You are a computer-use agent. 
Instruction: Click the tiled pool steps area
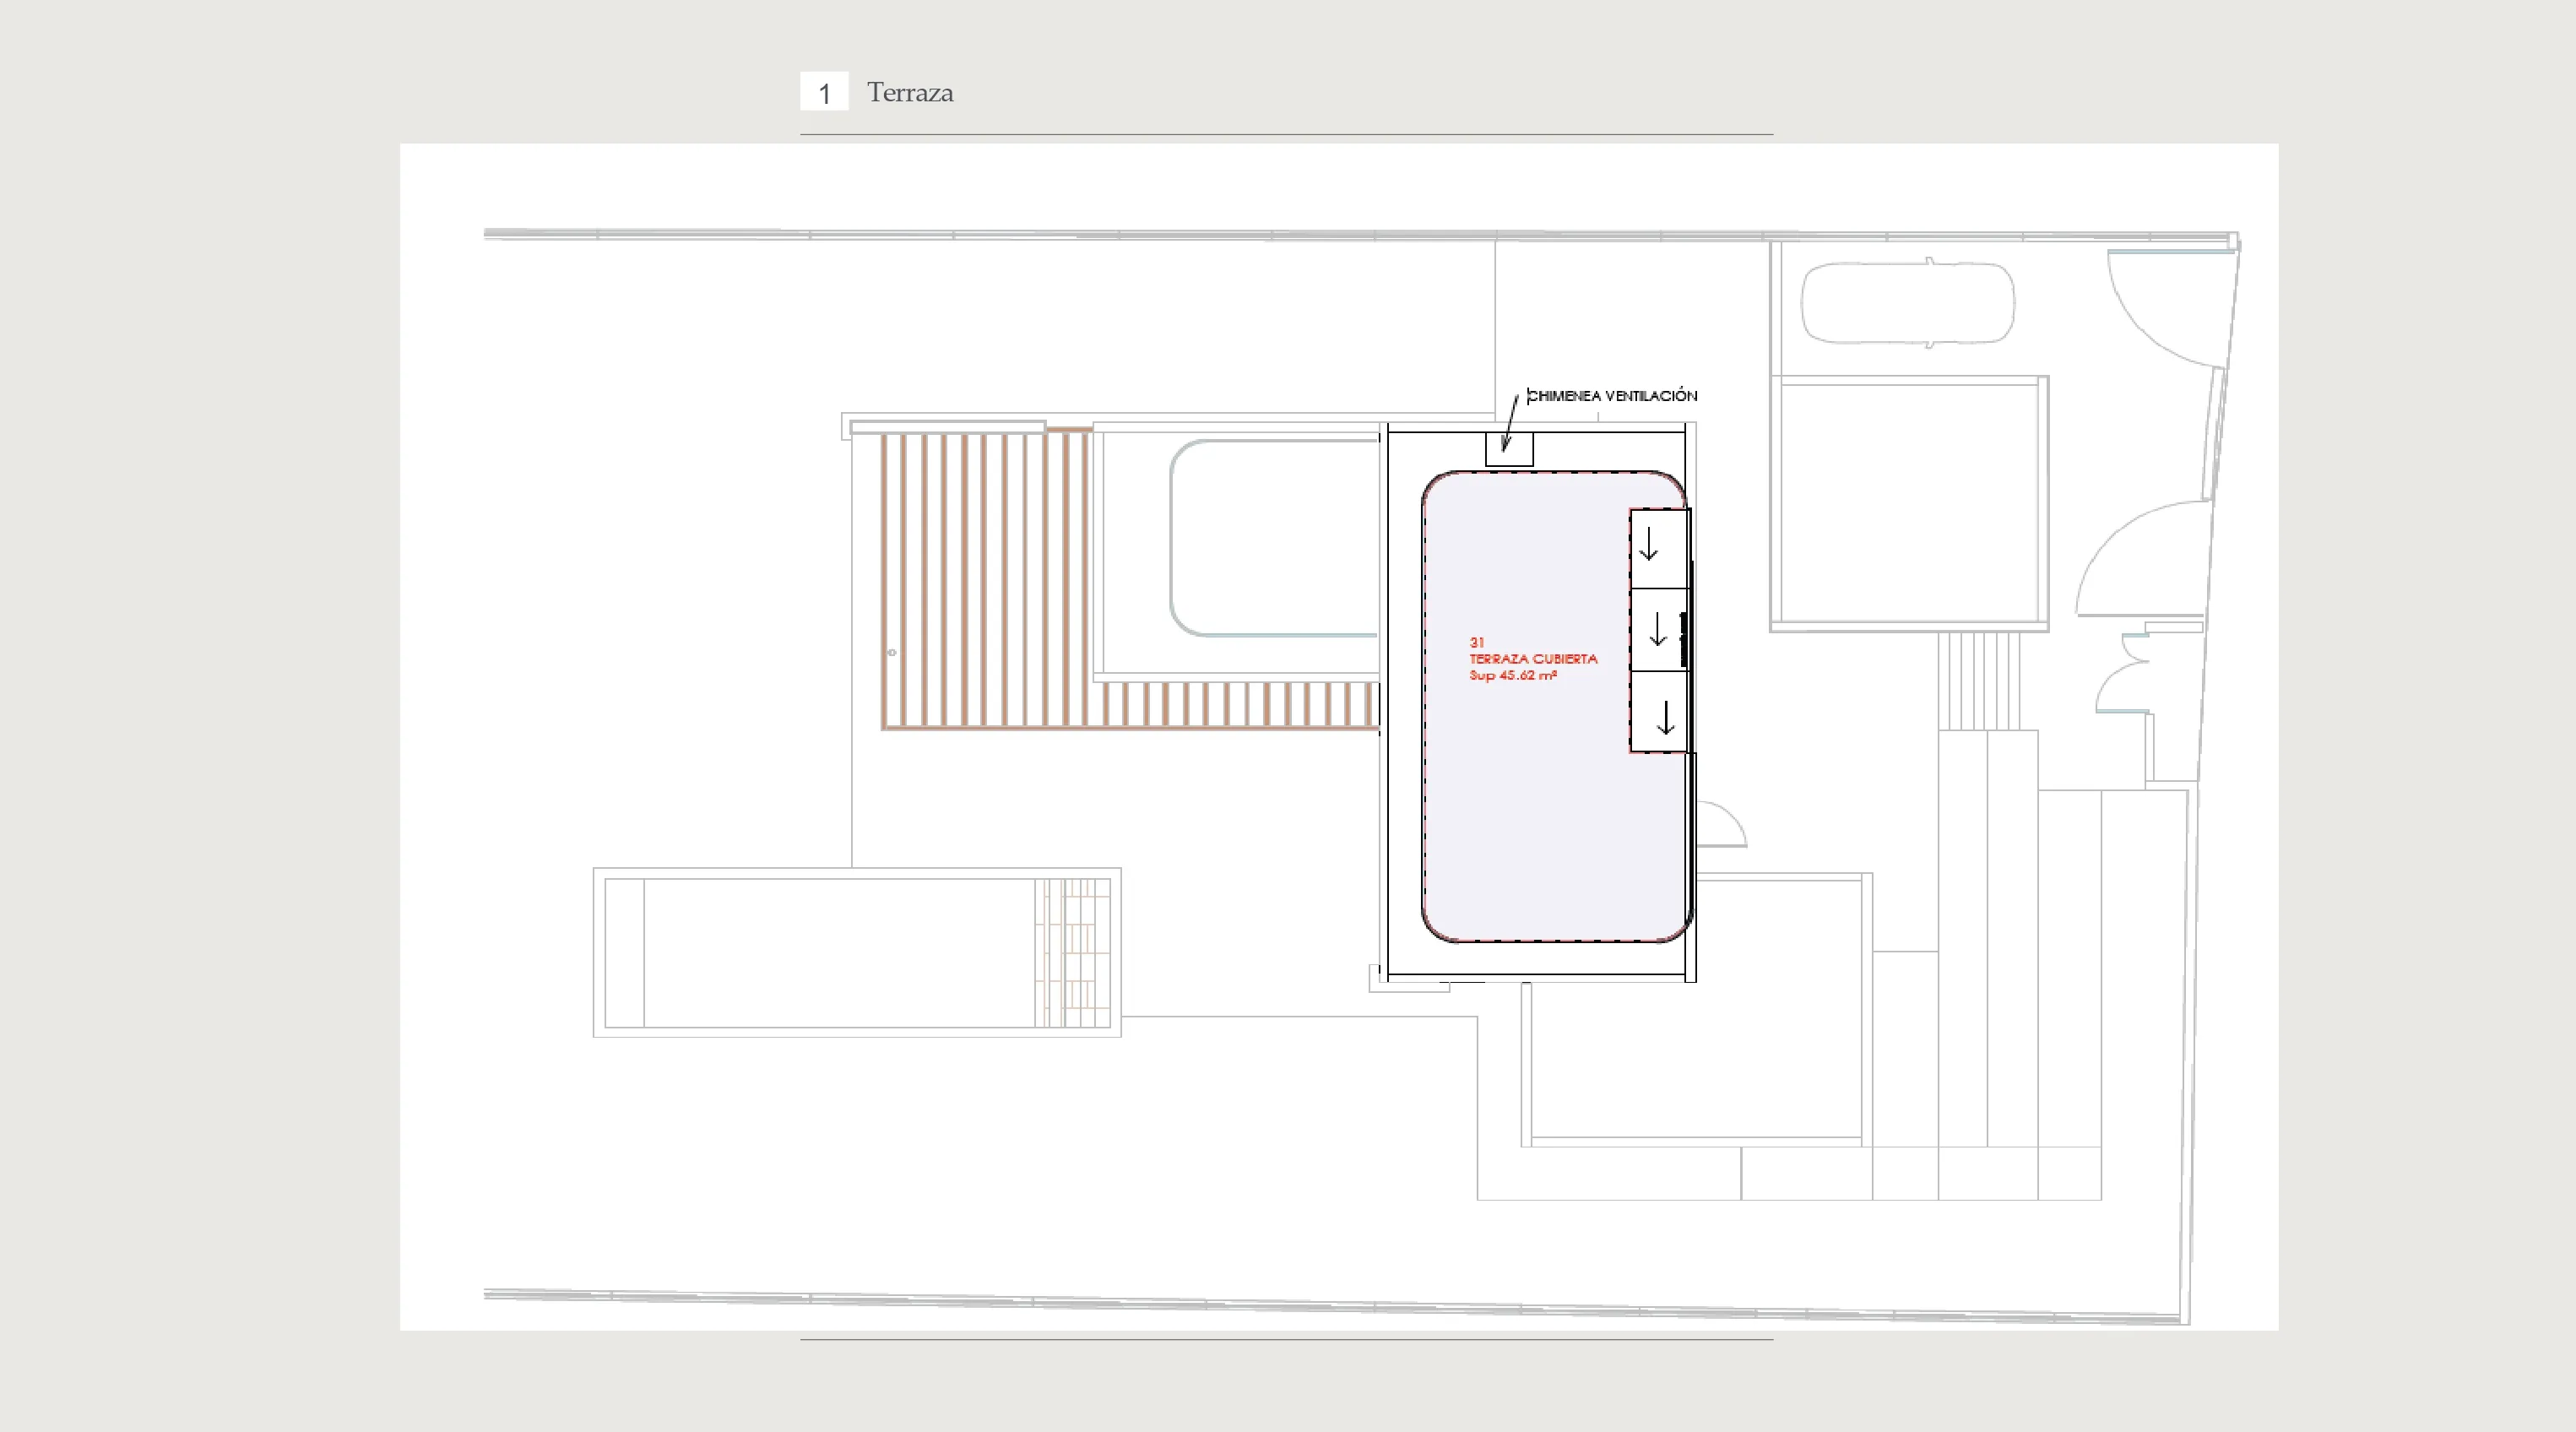pos(1073,952)
